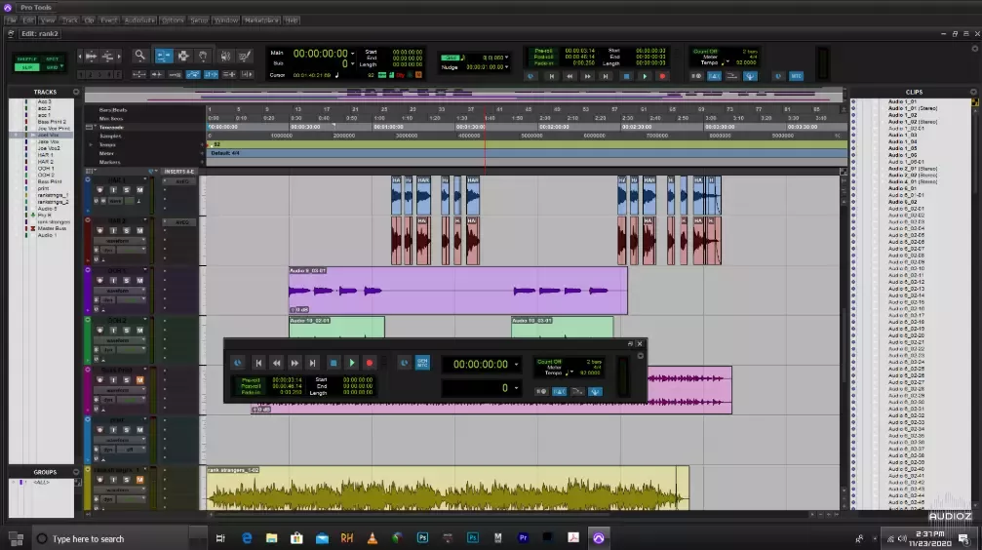982x550 pixels.
Task: Click Play in the main toolbar transport
Action: (x=645, y=76)
